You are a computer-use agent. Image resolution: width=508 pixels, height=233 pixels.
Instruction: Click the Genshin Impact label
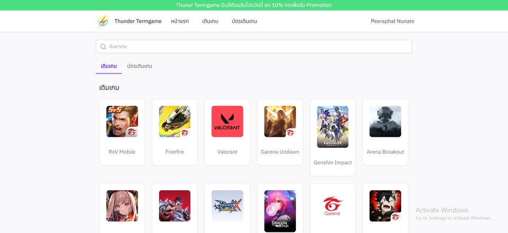click(x=333, y=162)
